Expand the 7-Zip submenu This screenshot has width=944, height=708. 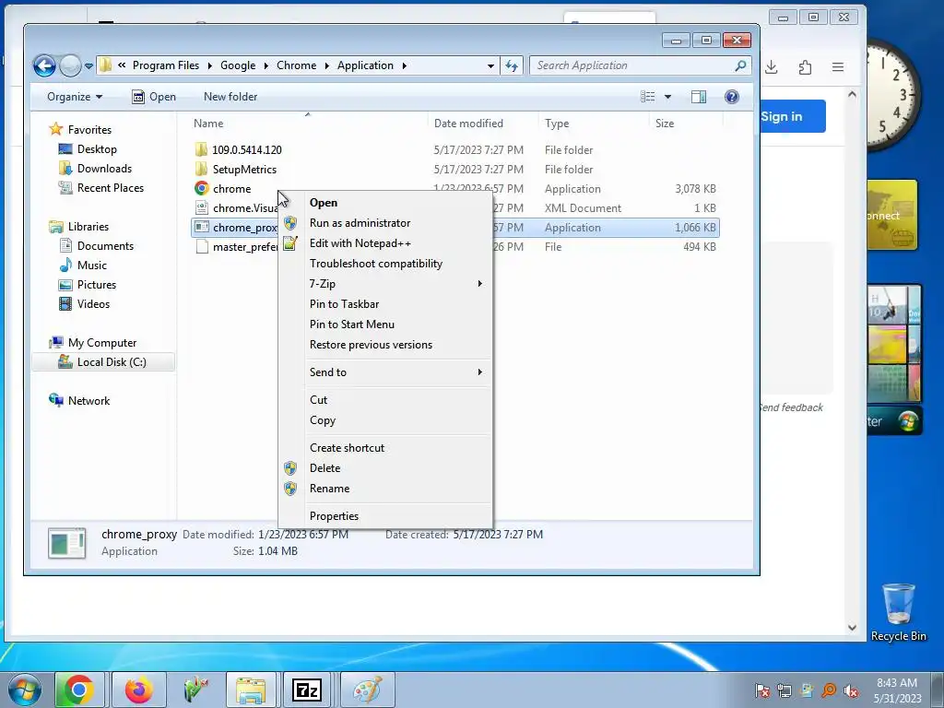[x=385, y=284]
